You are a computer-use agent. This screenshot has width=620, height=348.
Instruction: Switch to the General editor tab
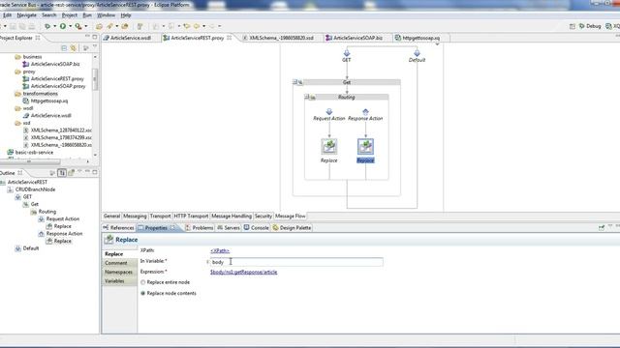coord(111,217)
